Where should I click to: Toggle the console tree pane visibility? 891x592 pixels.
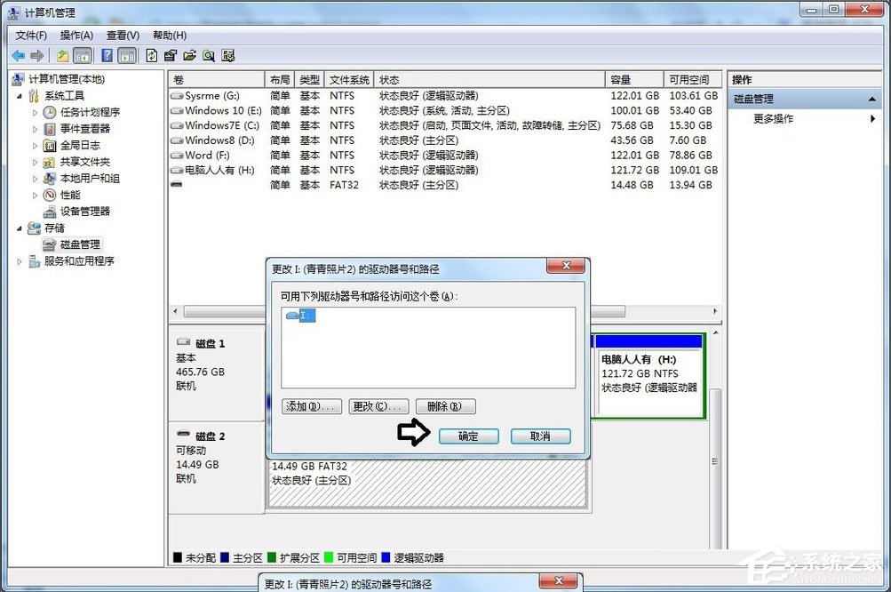point(81,55)
